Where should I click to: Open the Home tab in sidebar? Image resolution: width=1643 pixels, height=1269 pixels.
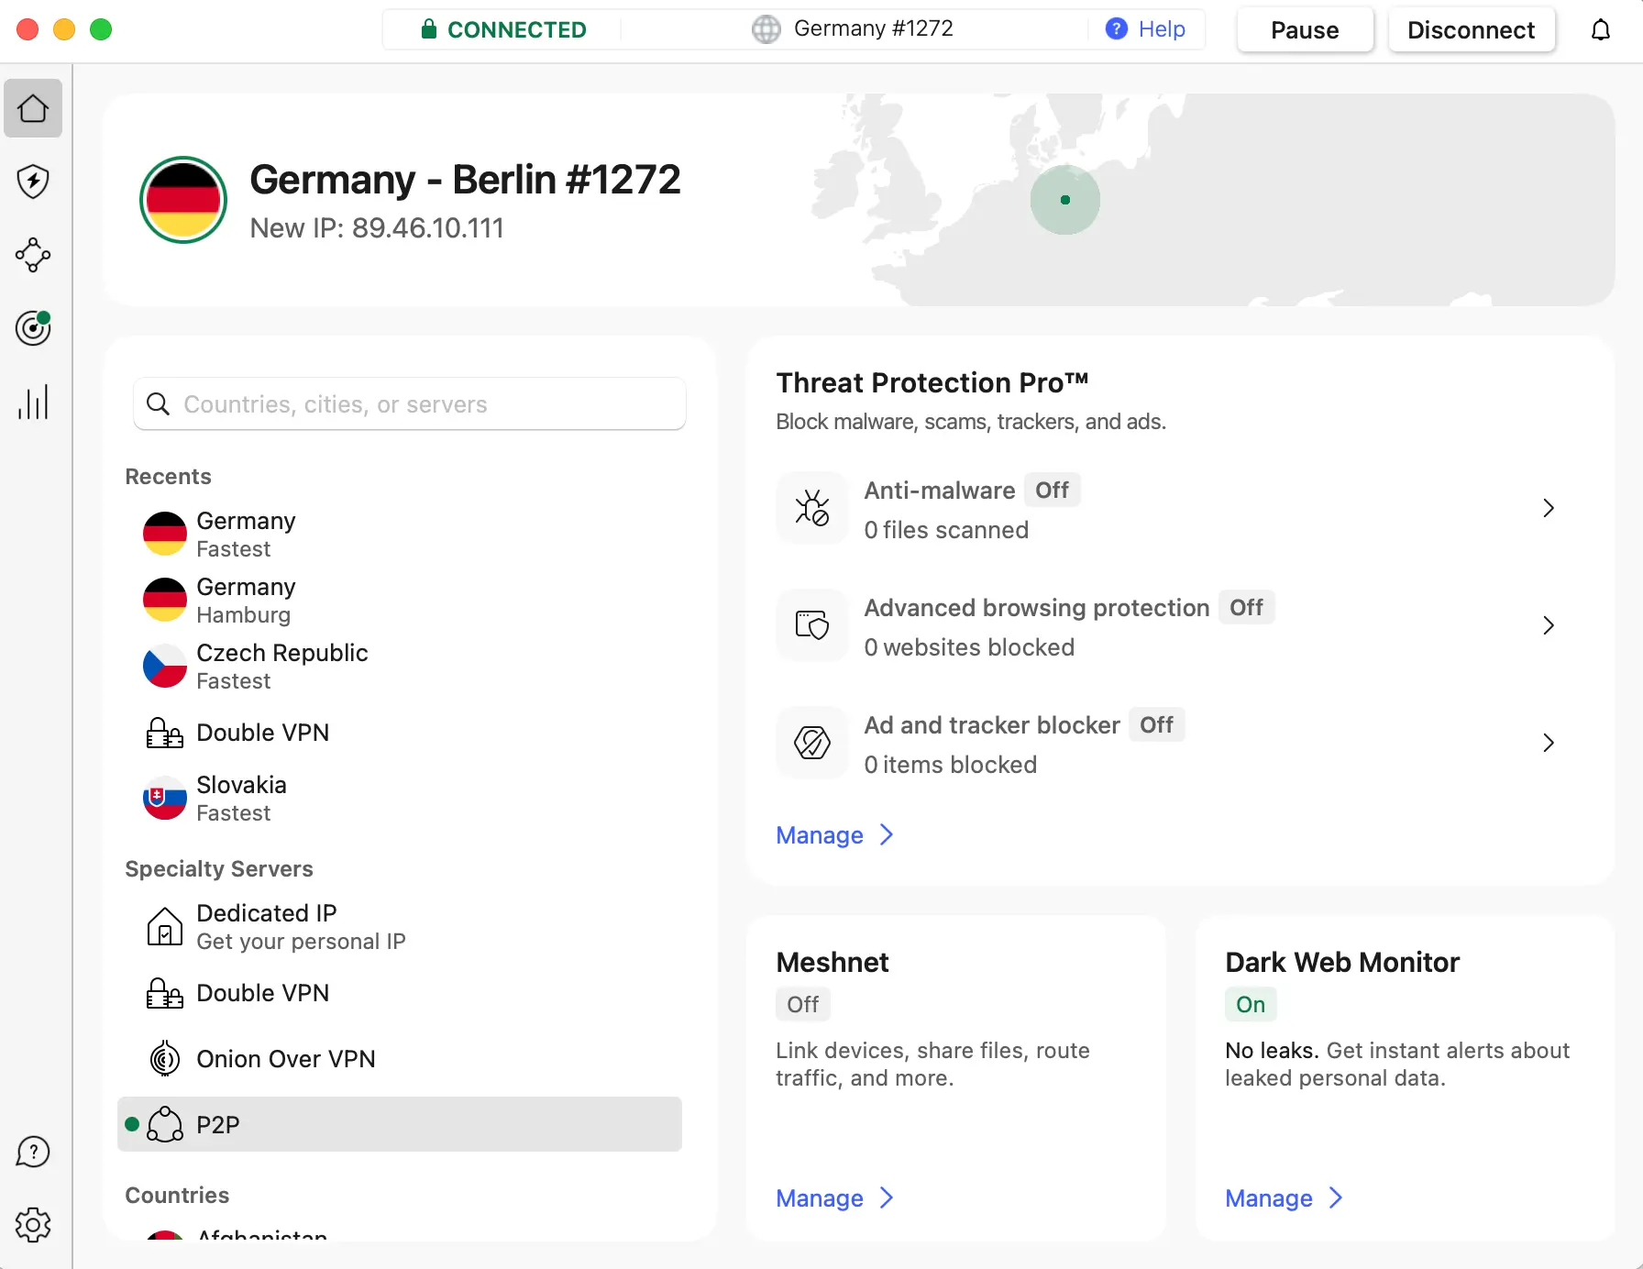point(33,108)
